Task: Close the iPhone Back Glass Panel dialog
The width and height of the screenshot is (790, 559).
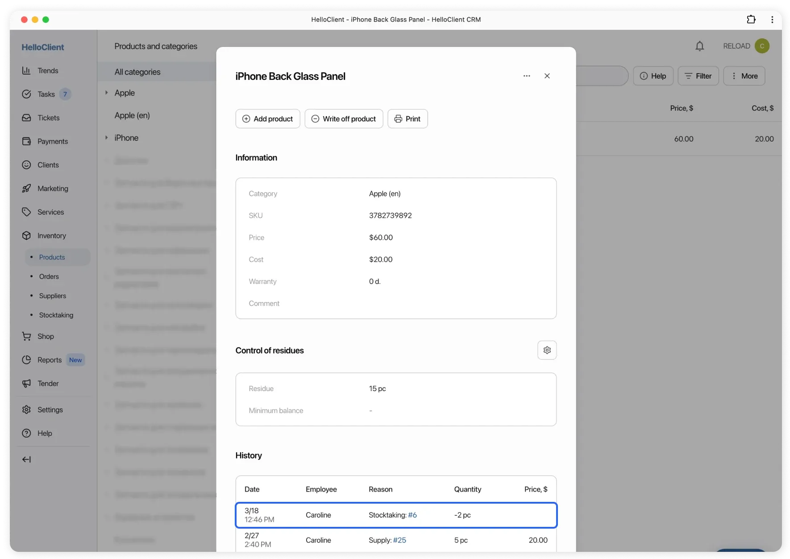Action: click(x=547, y=76)
